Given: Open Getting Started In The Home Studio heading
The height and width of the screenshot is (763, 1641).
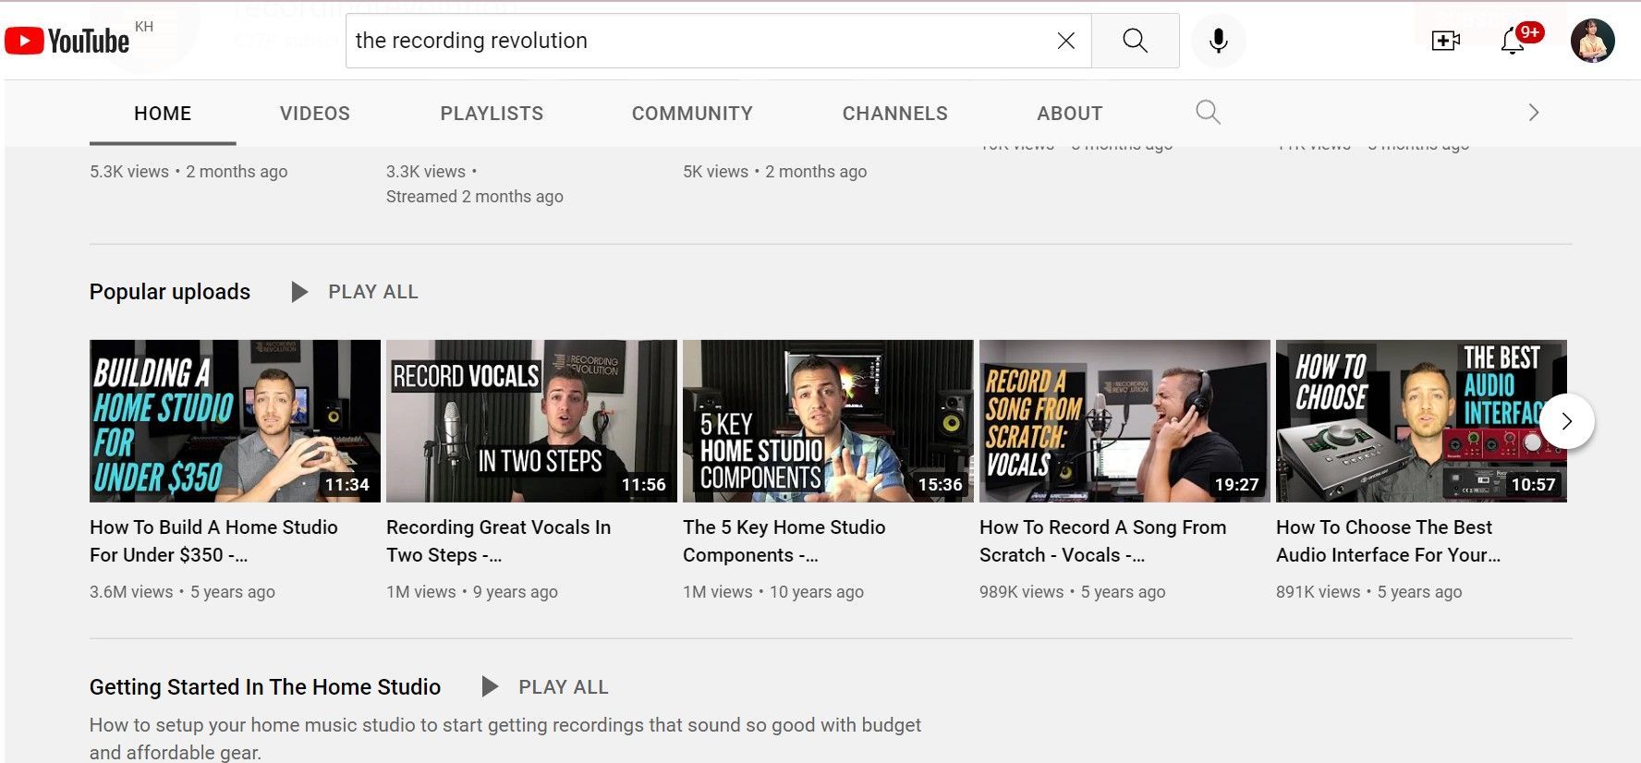Looking at the screenshot, I should (265, 687).
